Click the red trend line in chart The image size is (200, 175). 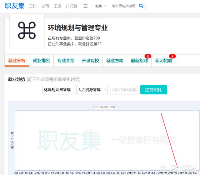click(x=169, y=141)
